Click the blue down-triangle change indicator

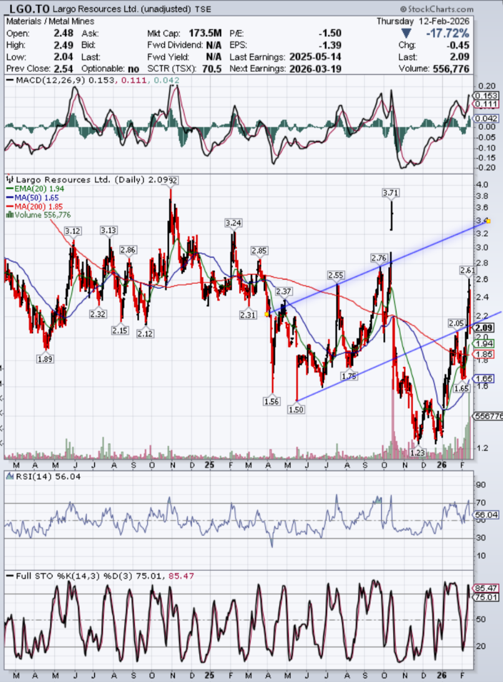[406, 34]
